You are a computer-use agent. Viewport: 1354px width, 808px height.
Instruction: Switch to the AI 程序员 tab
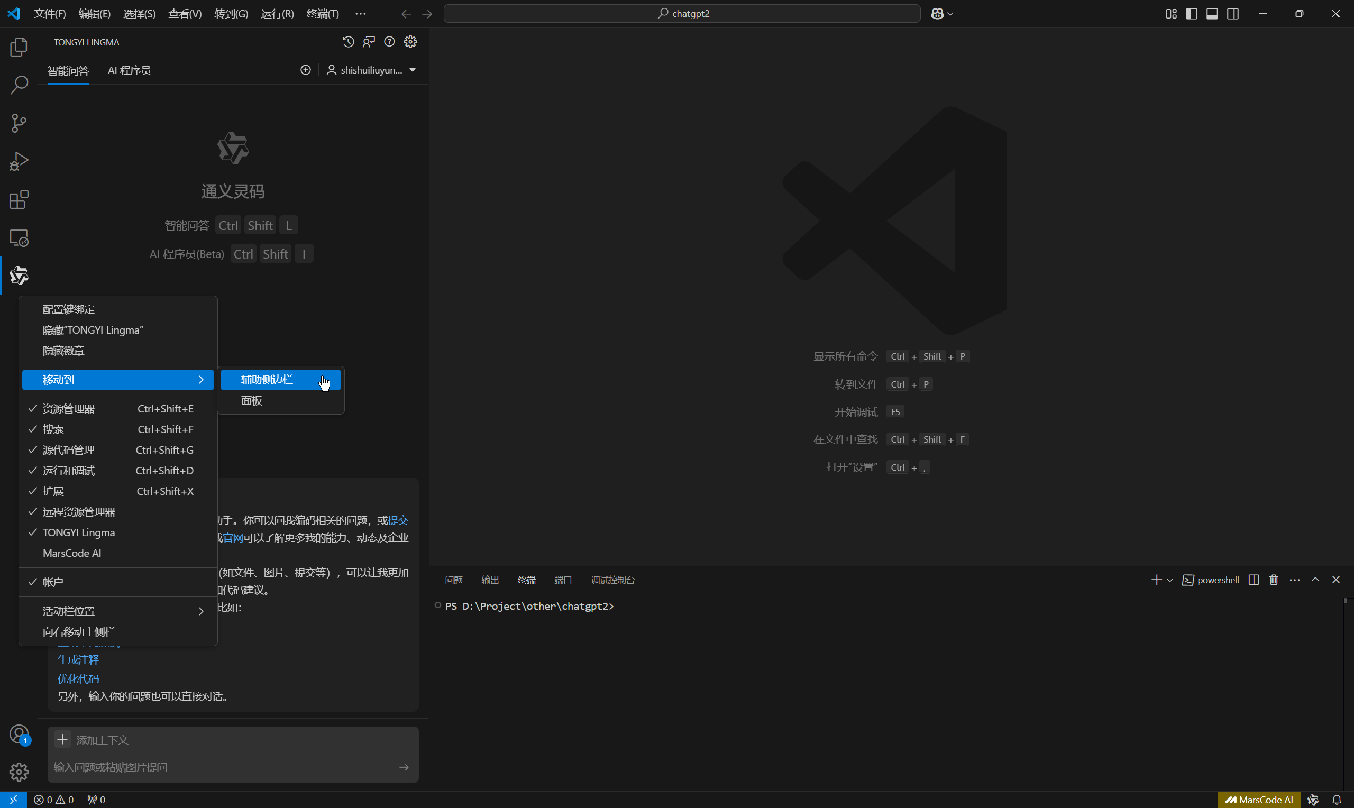tap(129, 70)
